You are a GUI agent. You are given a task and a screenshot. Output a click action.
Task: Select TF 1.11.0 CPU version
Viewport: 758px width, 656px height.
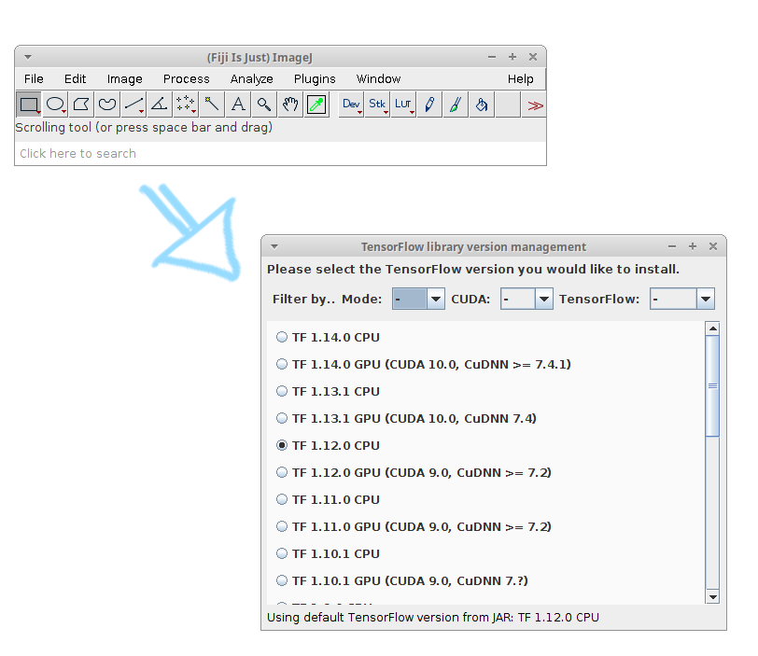(x=282, y=499)
